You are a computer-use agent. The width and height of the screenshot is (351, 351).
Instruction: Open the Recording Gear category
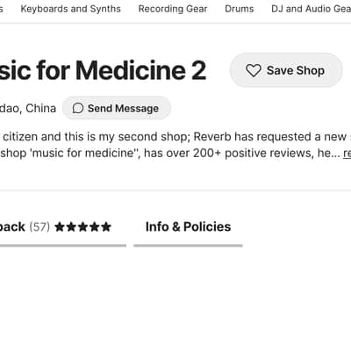tap(173, 9)
